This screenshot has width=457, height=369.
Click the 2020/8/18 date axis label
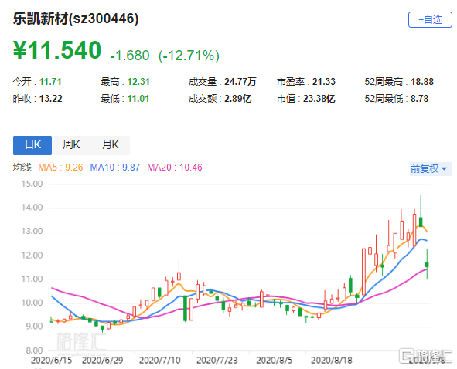pyautogui.click(x=332, y=361)
